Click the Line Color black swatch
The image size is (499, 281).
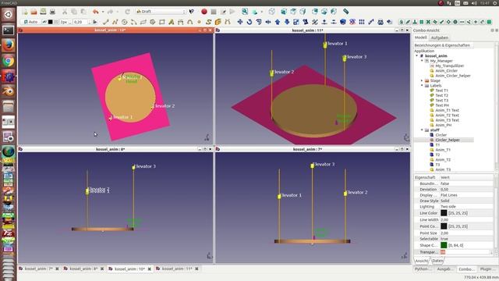[x=444, y=213]
